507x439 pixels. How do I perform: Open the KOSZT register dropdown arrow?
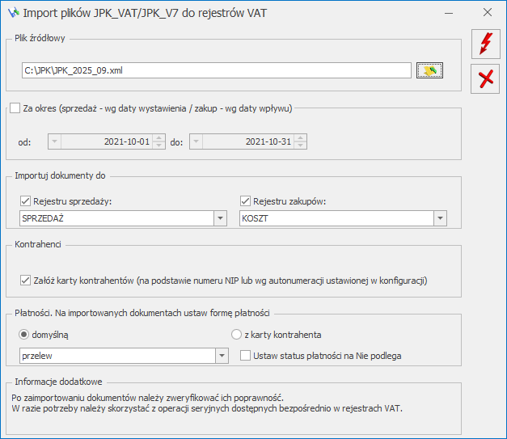(440, 218)
